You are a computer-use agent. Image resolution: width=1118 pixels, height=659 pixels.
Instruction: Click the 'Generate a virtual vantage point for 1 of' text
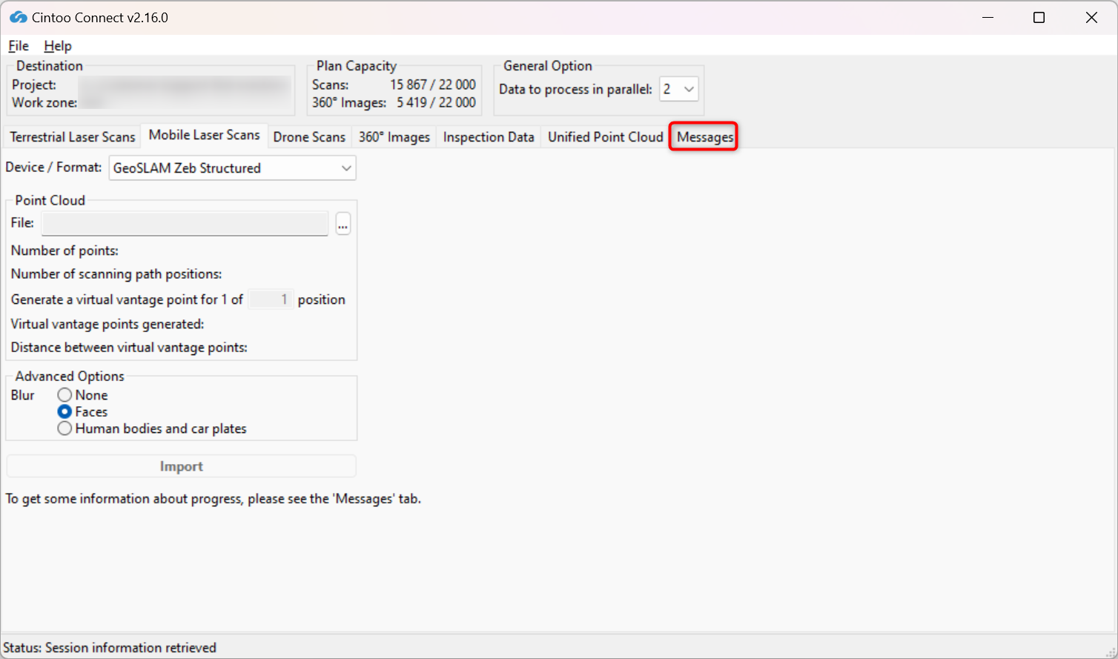click(127, 299)
